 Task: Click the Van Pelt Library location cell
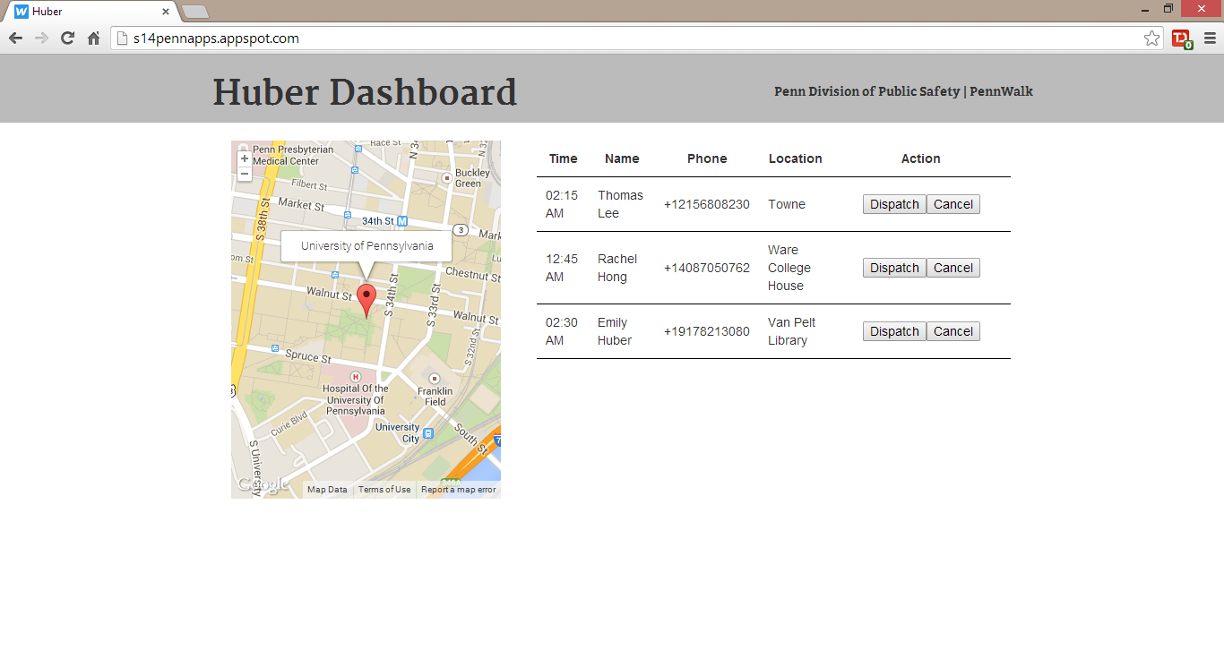(792, 331)
